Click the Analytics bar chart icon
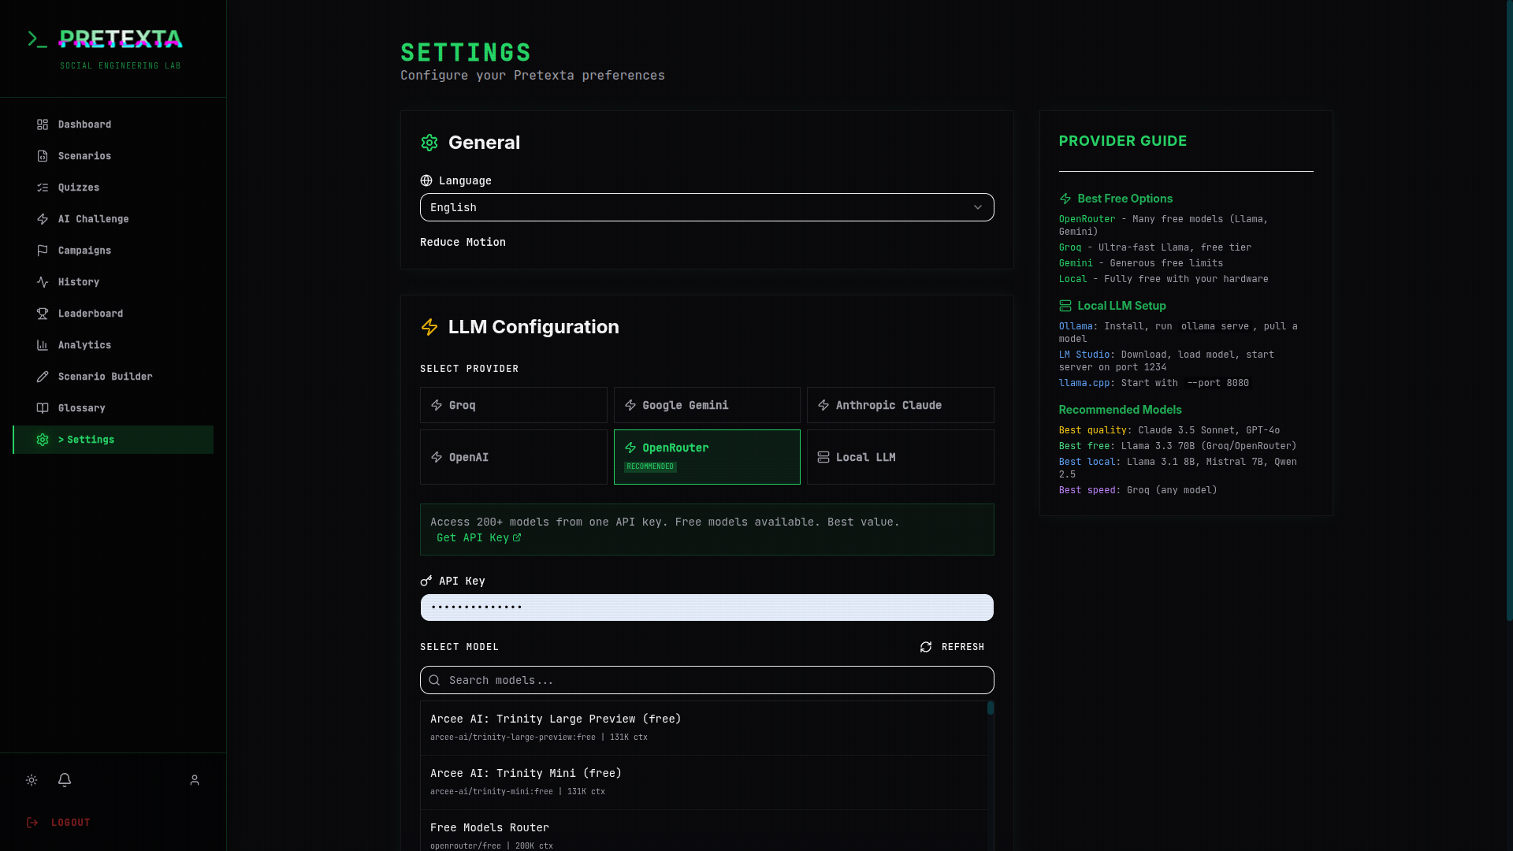 pos(43,345)
